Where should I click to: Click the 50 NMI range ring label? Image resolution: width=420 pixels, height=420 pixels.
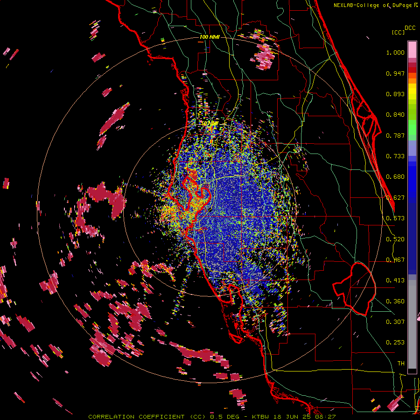[x=210, y=123]
